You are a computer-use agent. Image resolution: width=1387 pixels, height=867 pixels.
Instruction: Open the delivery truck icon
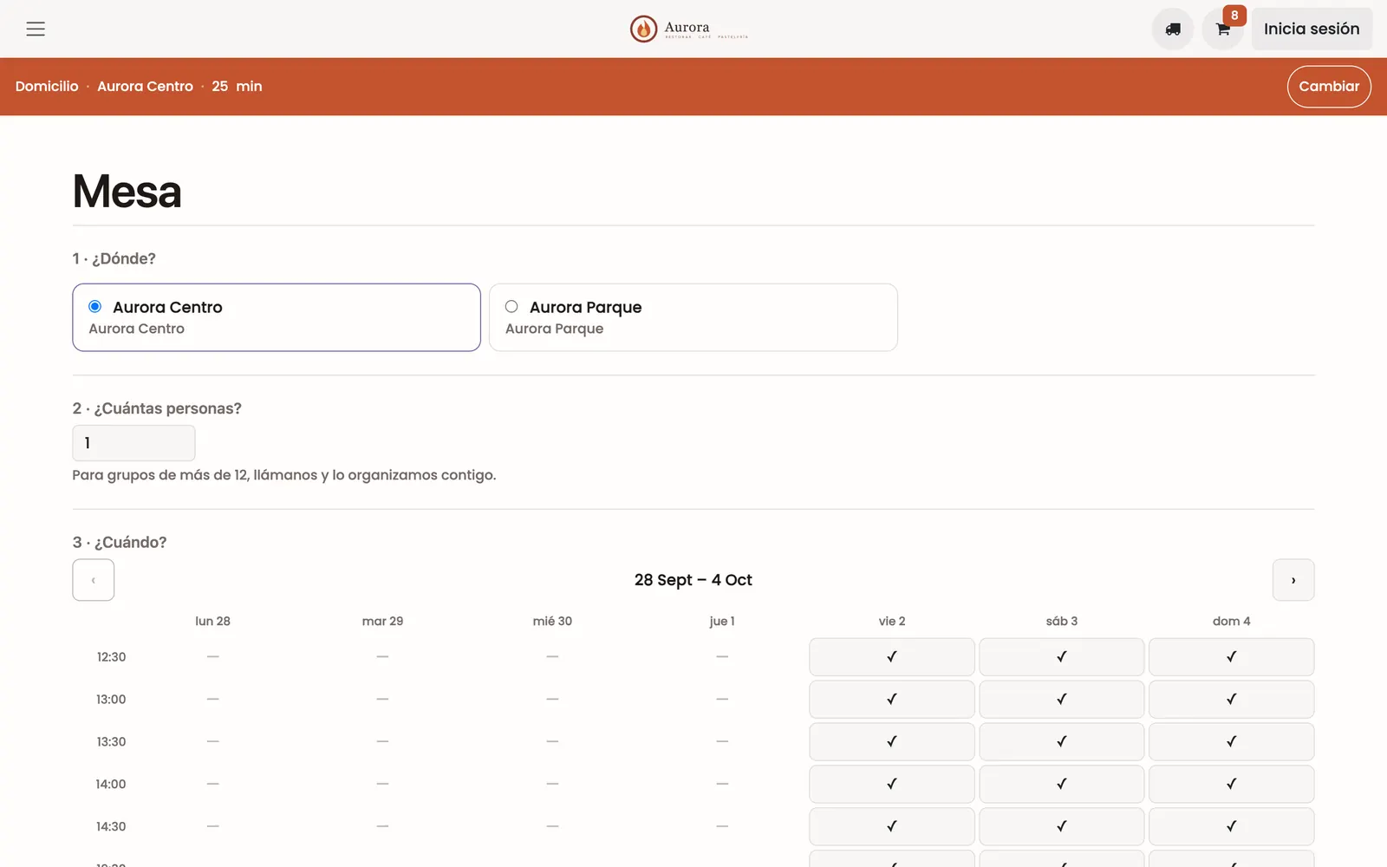coord(1173,29)
